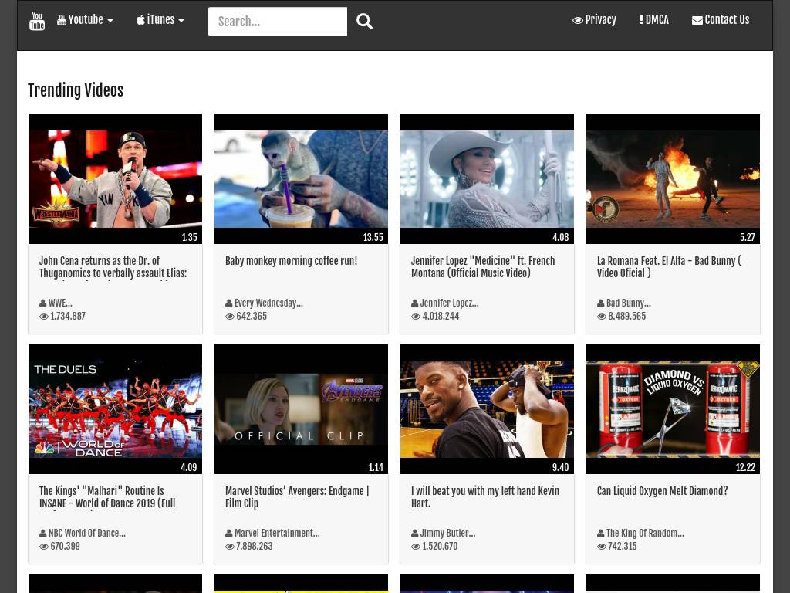Click title 'Can Liquid Oxygen Melt Diamond?'
Viewport: 790px width, 593px height.
663,490
